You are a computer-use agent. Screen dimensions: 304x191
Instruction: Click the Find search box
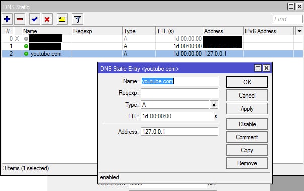coord(287,19)
